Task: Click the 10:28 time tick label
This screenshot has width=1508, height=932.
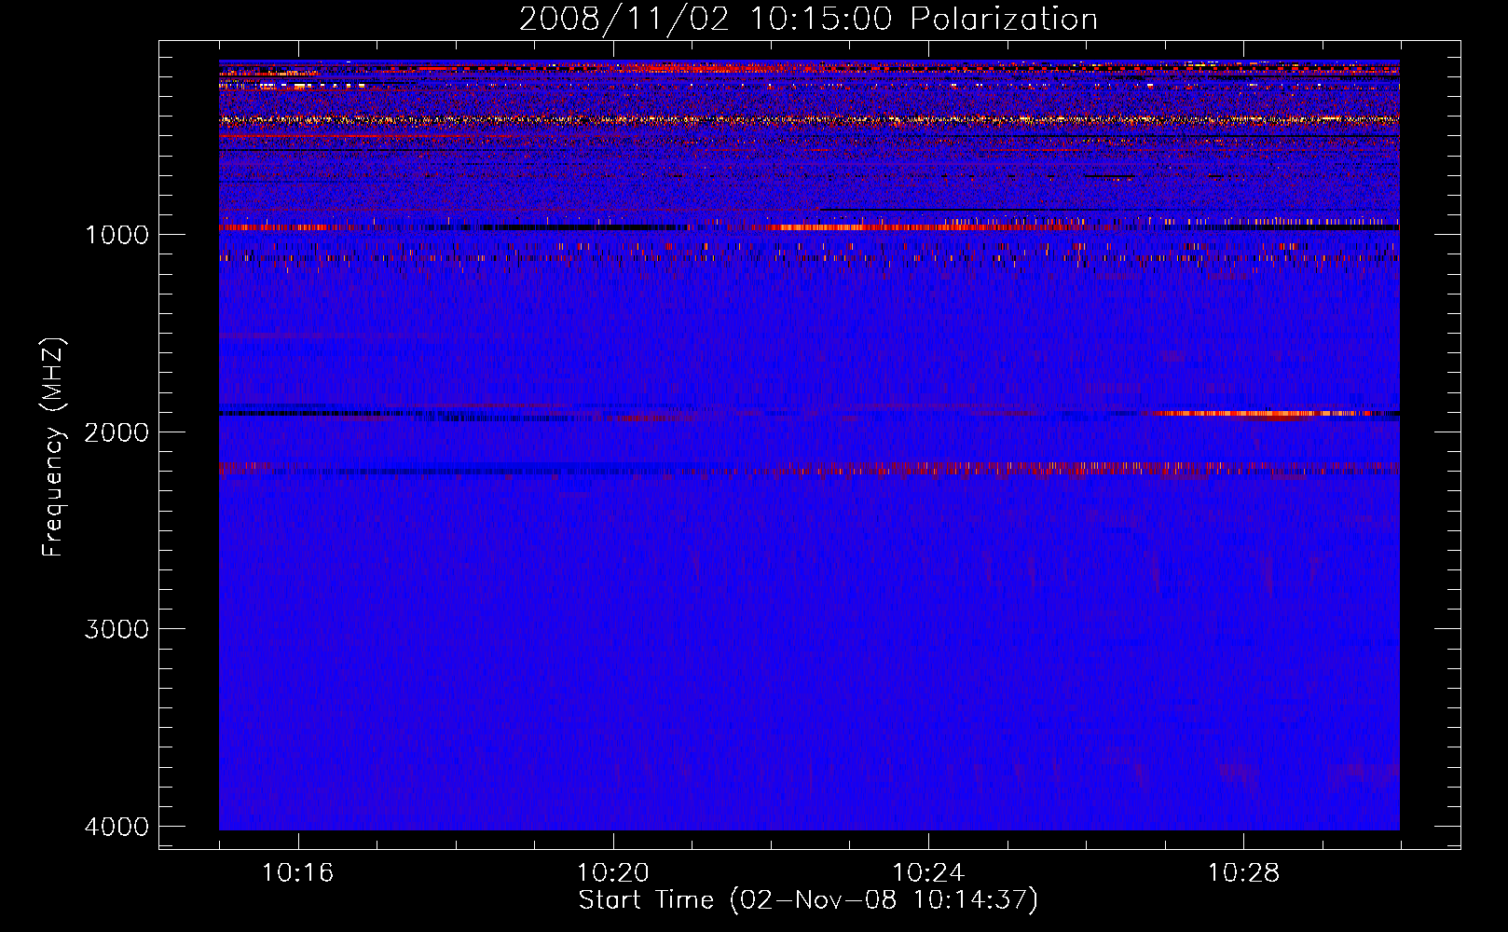Action: 1244,873
